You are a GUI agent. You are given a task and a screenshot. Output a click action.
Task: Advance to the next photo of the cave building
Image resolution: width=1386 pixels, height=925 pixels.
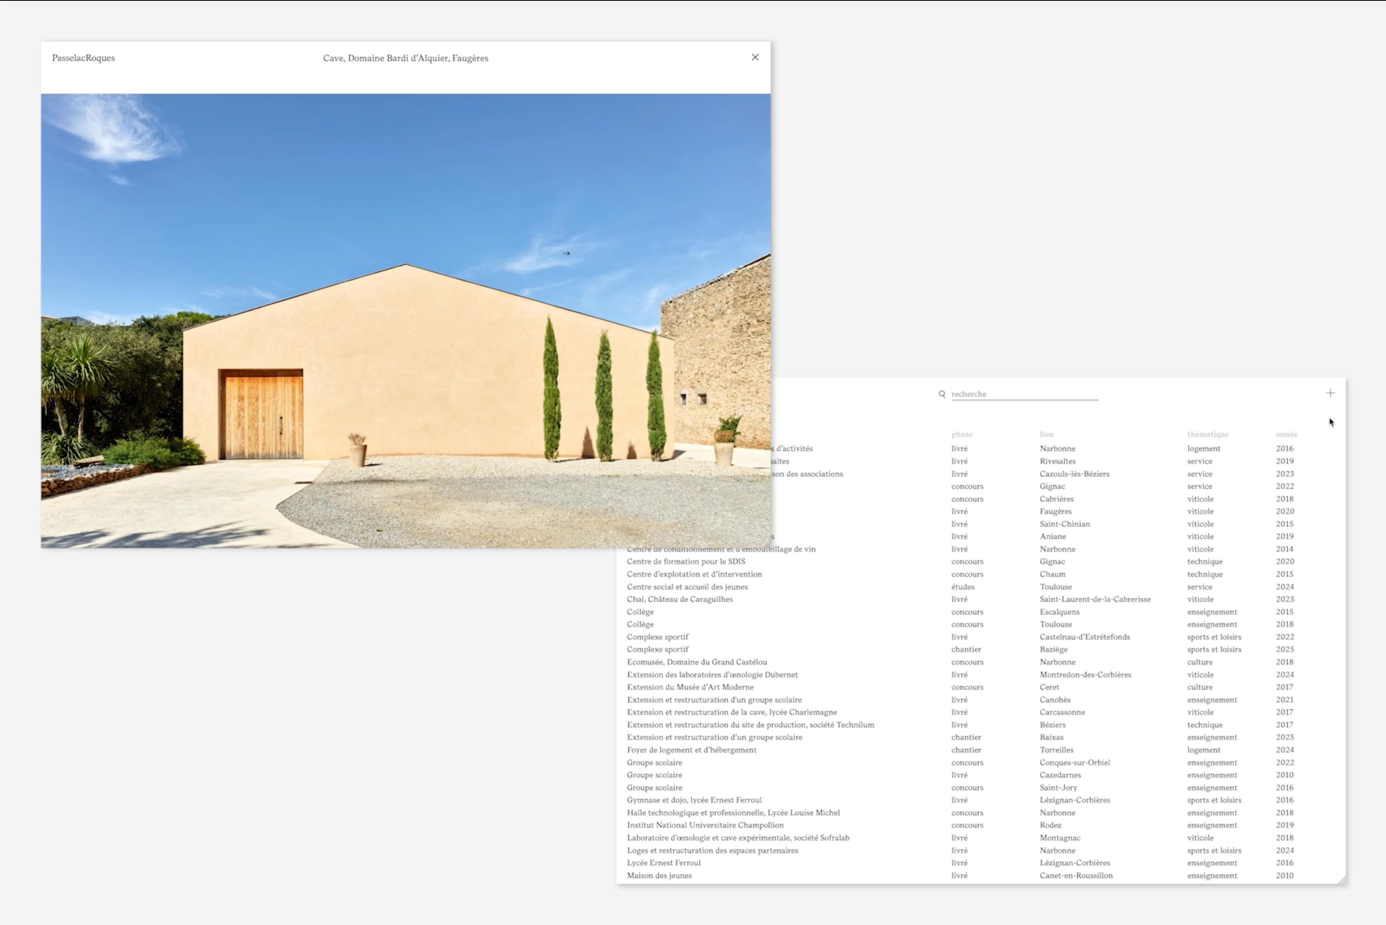[x=566, y=254]
